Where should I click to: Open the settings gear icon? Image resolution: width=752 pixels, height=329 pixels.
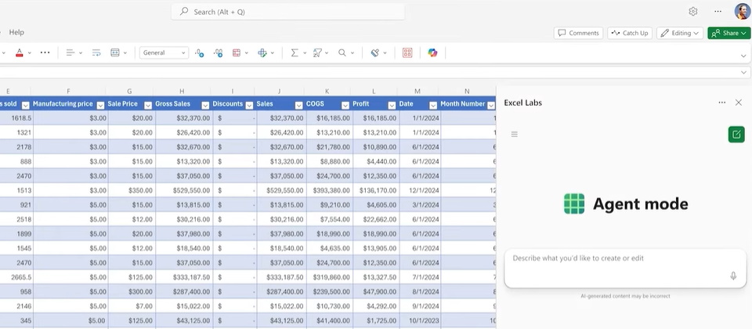[693, 11]
